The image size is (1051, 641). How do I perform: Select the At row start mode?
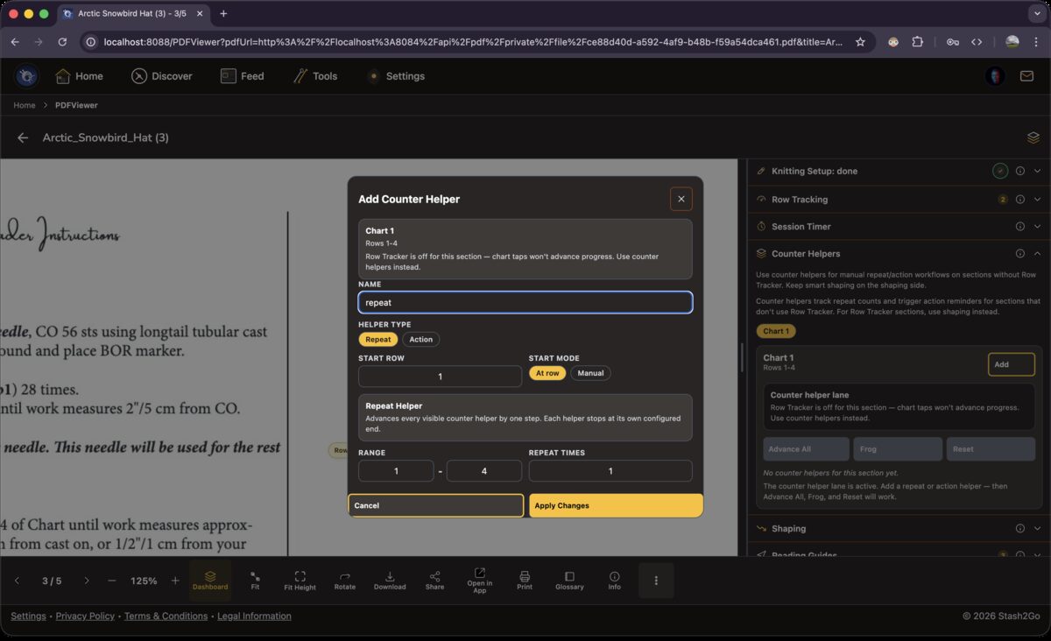547,372
